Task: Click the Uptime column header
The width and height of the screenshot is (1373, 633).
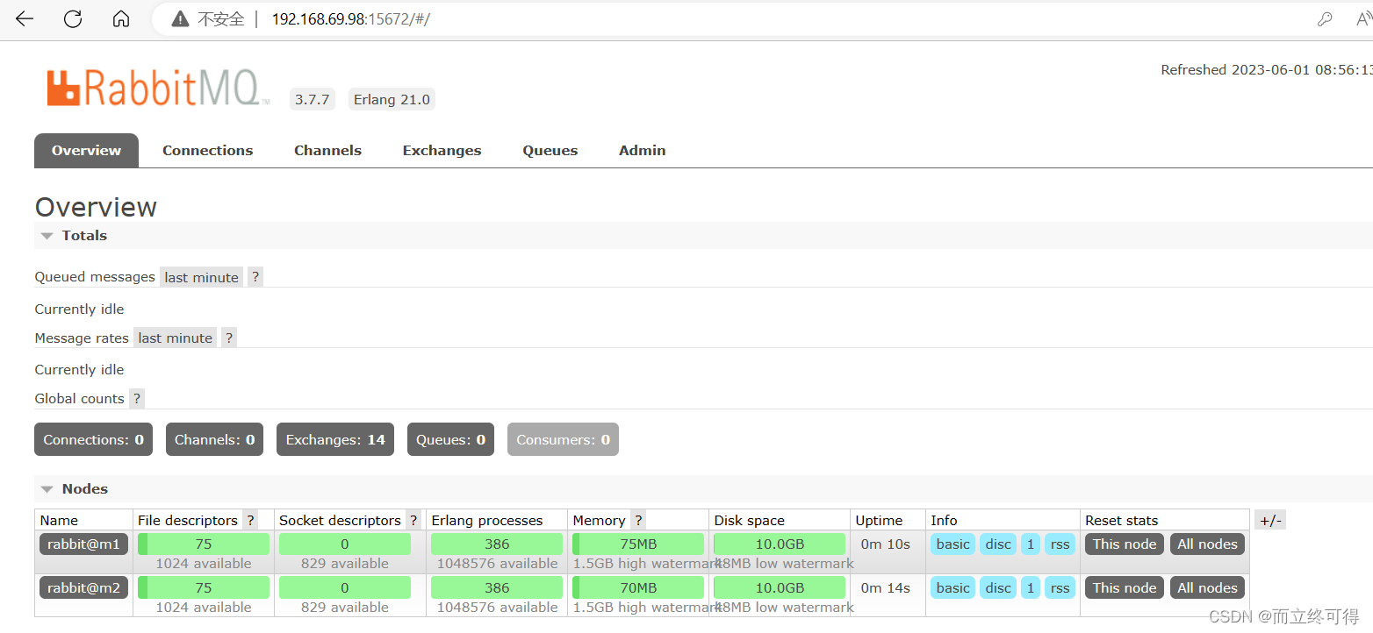Action: 879,520
